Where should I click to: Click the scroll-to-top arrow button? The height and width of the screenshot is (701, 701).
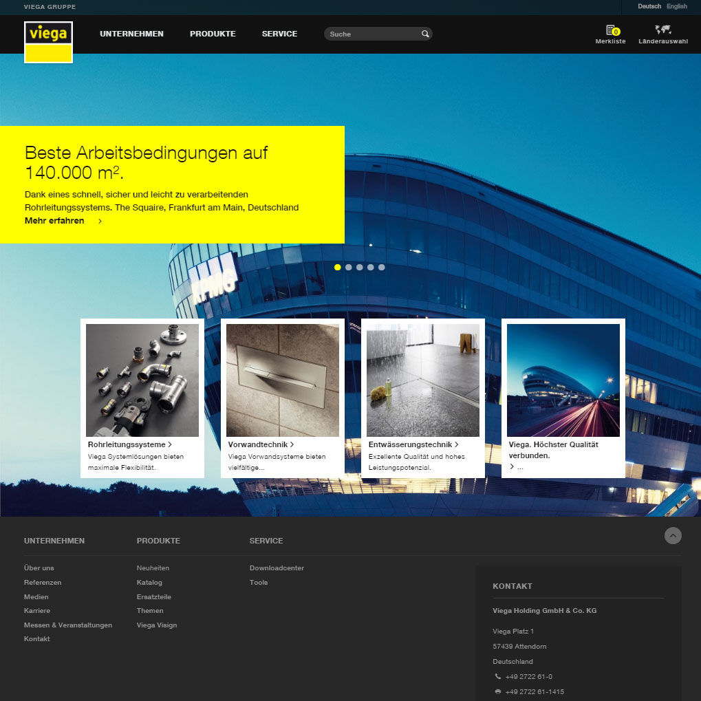[673, 536]
